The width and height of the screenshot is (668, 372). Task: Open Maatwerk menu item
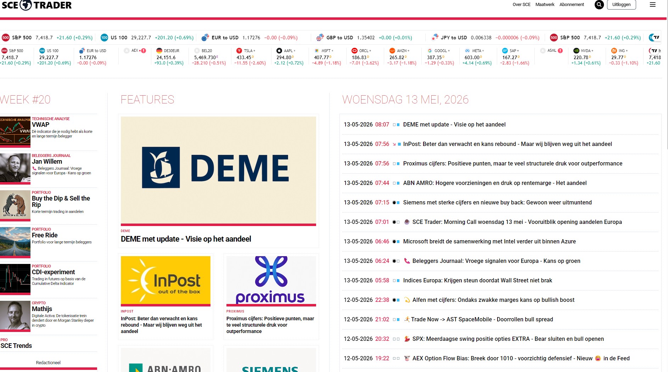click(545, 5)
